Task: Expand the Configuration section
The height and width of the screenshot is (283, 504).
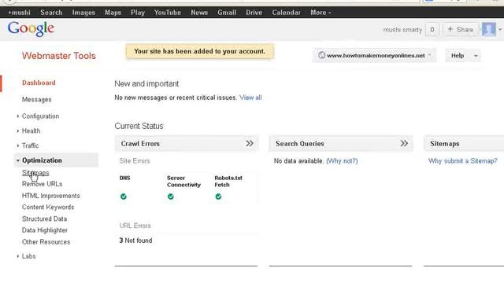Action: click(40, 116)
